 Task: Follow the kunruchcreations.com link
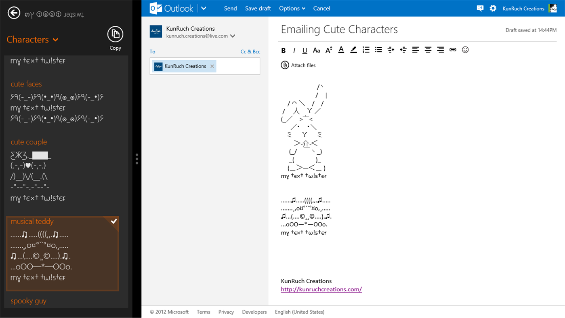pos(321,289)
